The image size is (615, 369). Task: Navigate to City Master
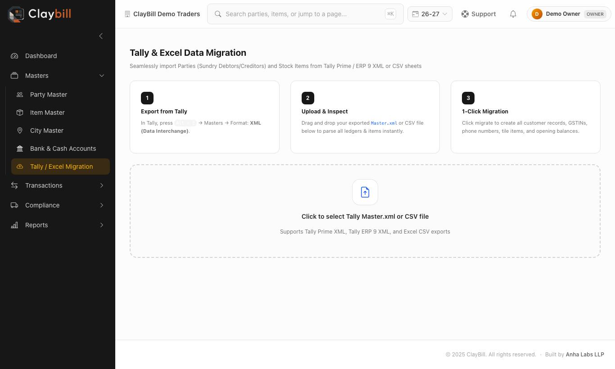pos(60,130)
